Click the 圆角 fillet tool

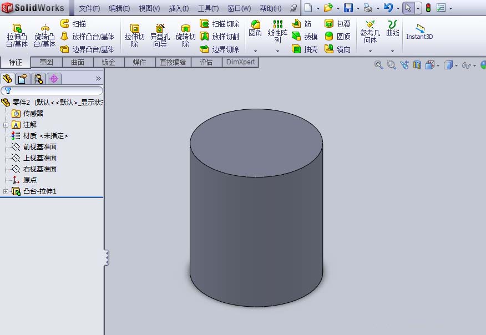point(255,28)
